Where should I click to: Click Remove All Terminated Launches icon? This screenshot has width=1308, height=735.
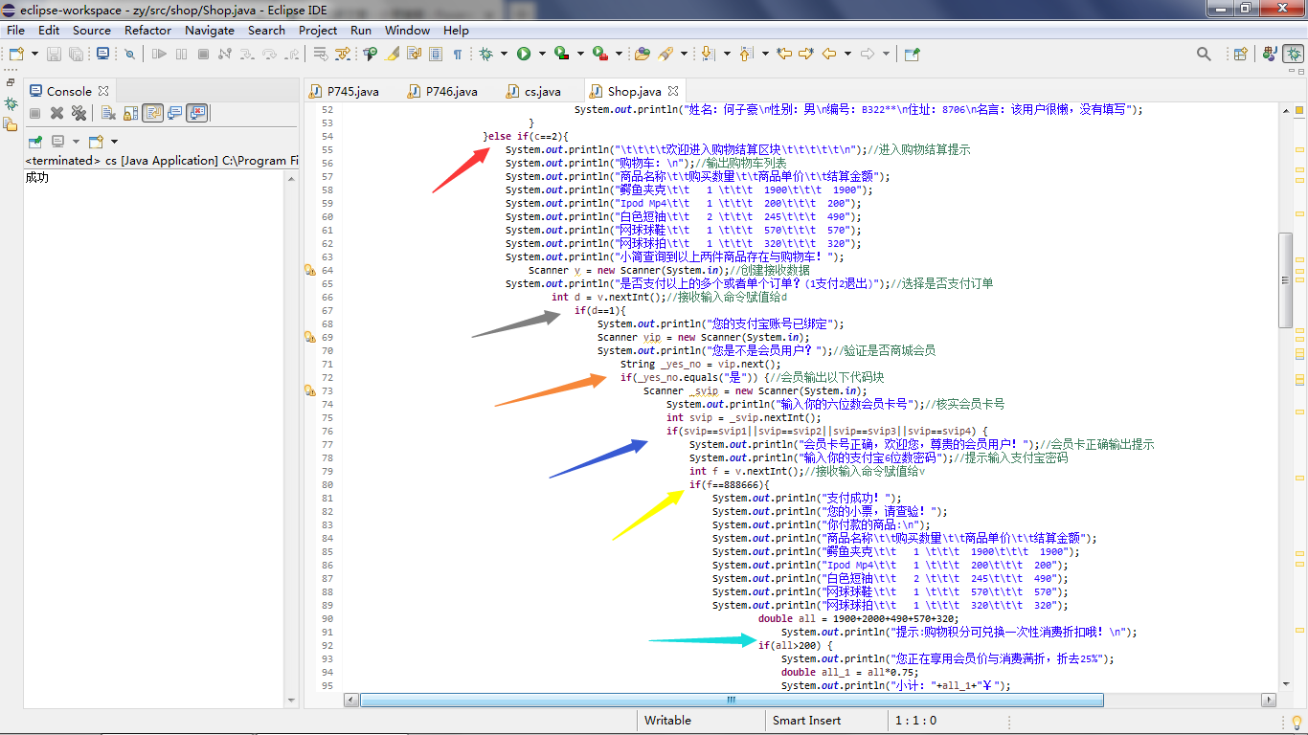79,113
